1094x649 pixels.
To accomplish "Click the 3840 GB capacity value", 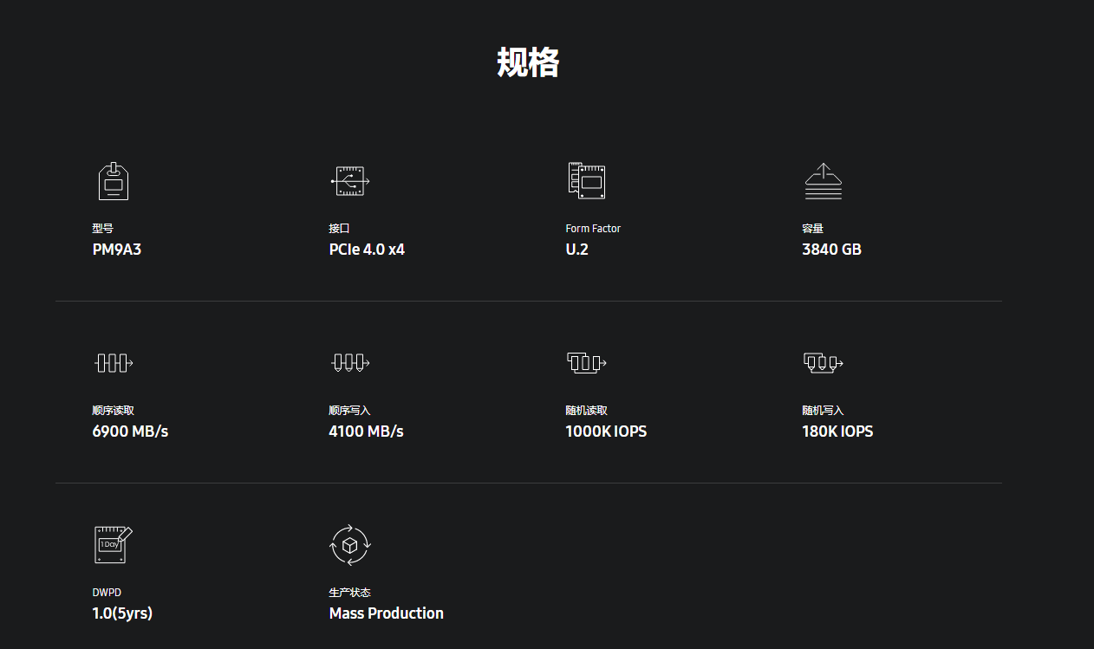I will tap(831, 250).
